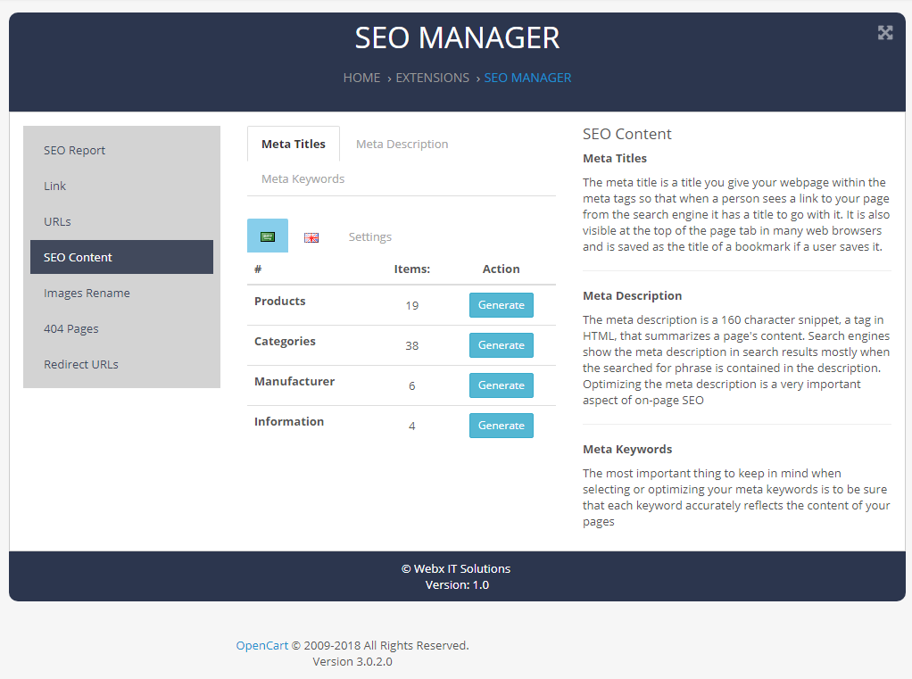Click the SEO MANAGER breadcrumb link

(x=527, y=78)
